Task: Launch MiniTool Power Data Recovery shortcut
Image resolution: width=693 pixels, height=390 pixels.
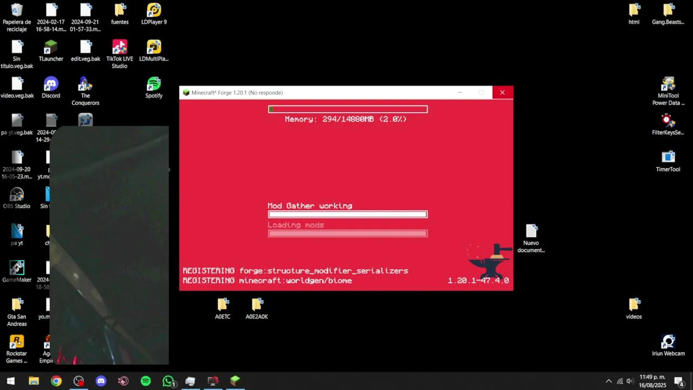Action: click(x=668, y=91)
